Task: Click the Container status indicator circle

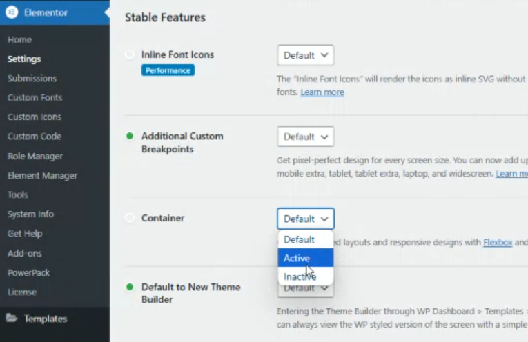Action: click(130, 218)
